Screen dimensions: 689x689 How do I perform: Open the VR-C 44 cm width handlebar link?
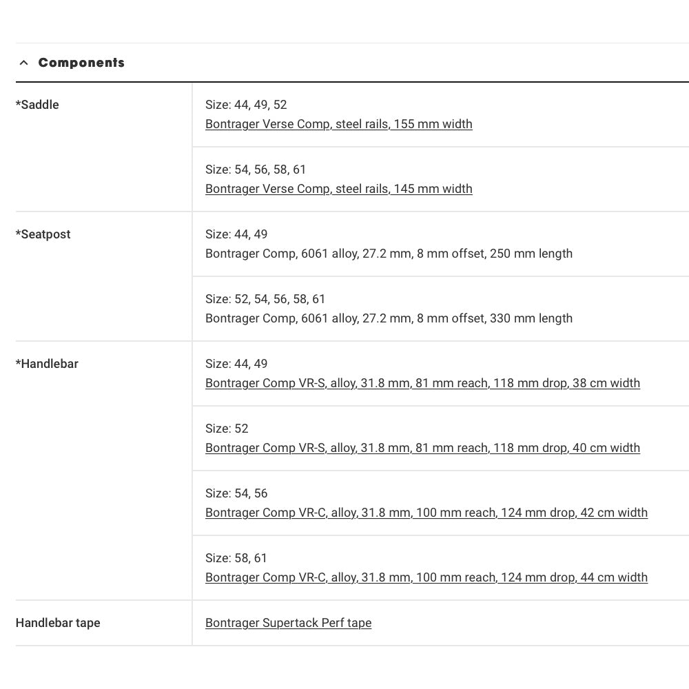[426, 577]
